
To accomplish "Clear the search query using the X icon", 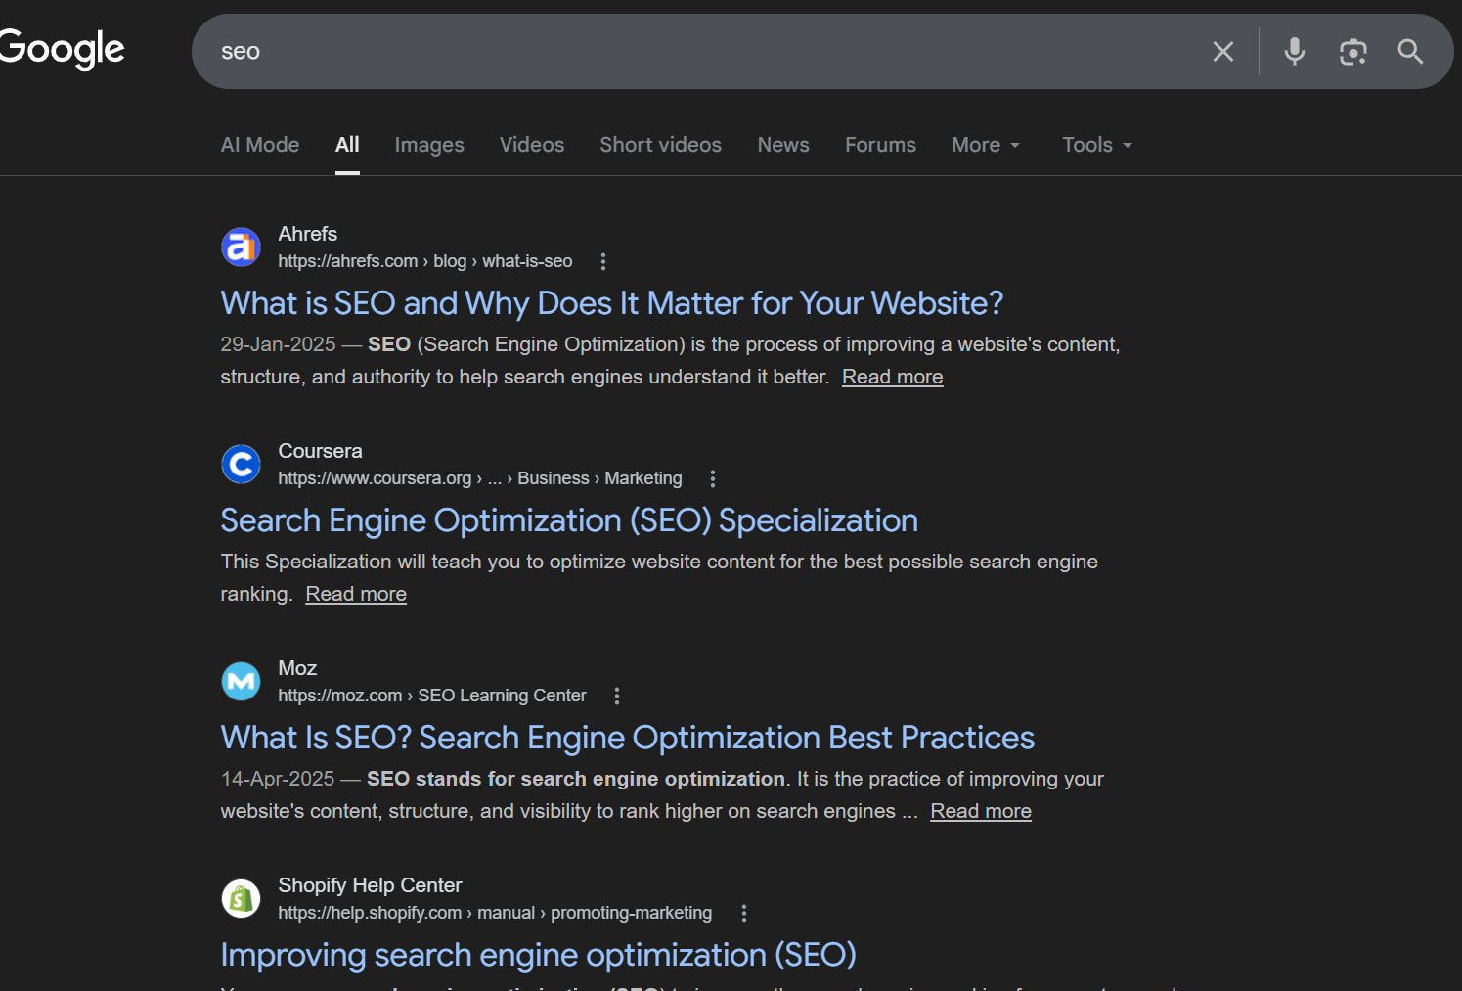I will pos(1222,51).
